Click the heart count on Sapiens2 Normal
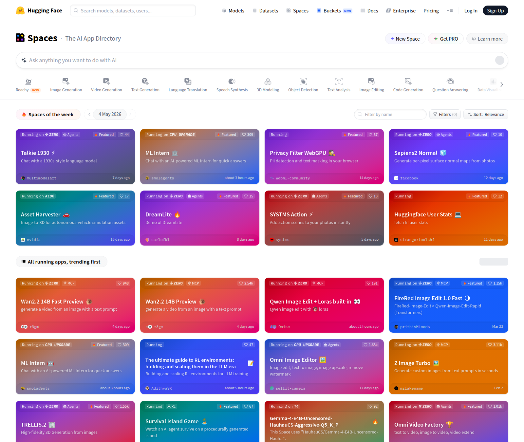This screenshot has height=442, width=524. pos(497,135)
